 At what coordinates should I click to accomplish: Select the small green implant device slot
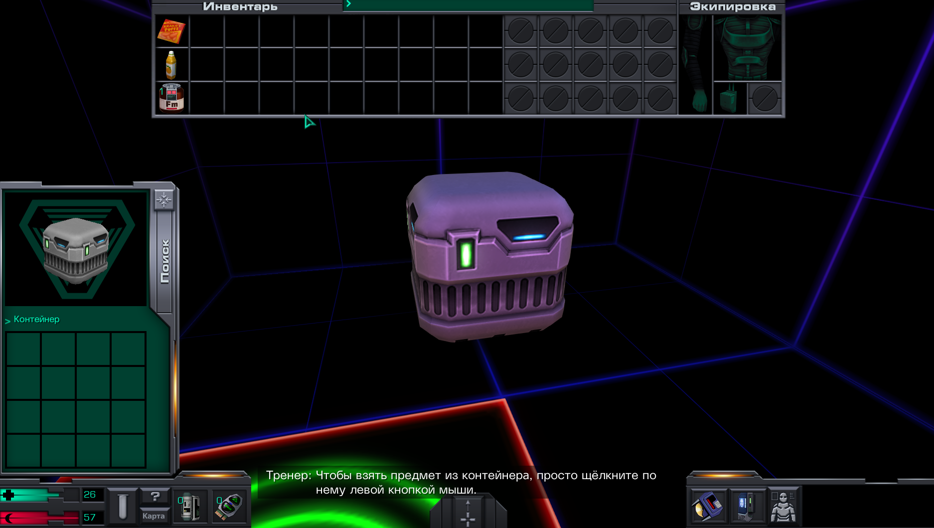(x=729, y=98)
